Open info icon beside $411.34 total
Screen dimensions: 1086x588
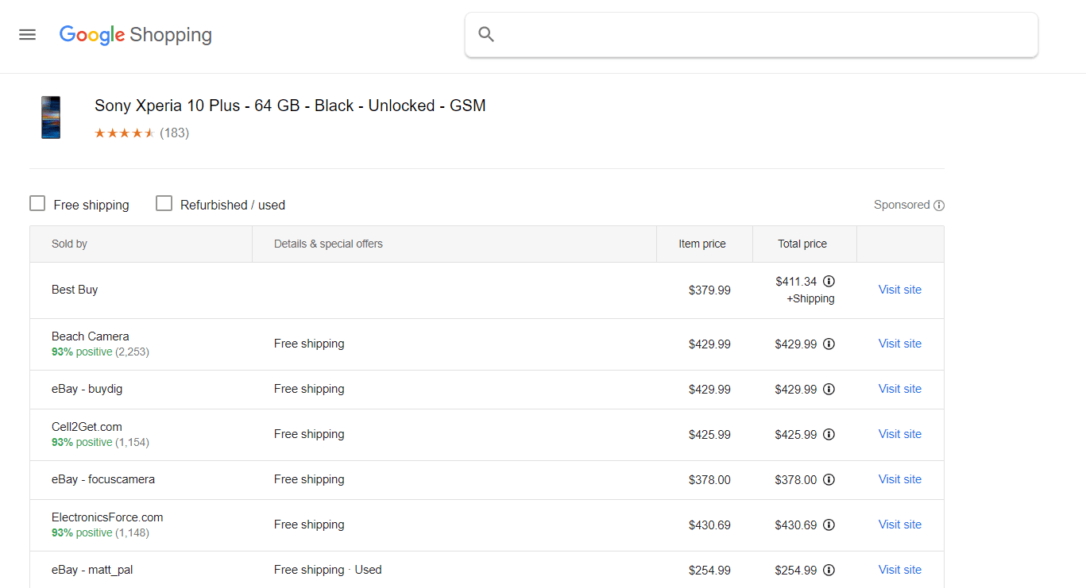[x=829, y=281]
